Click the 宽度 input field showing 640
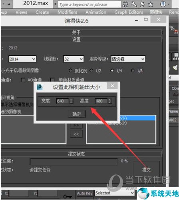This screenshot has height=200, width=179. 62,101
